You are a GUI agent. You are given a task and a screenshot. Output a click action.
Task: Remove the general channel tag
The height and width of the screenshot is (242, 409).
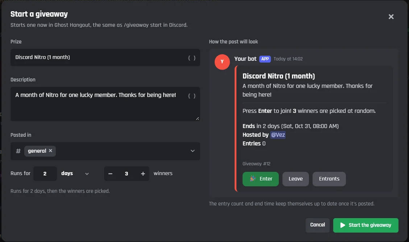(x=51, y=151)
